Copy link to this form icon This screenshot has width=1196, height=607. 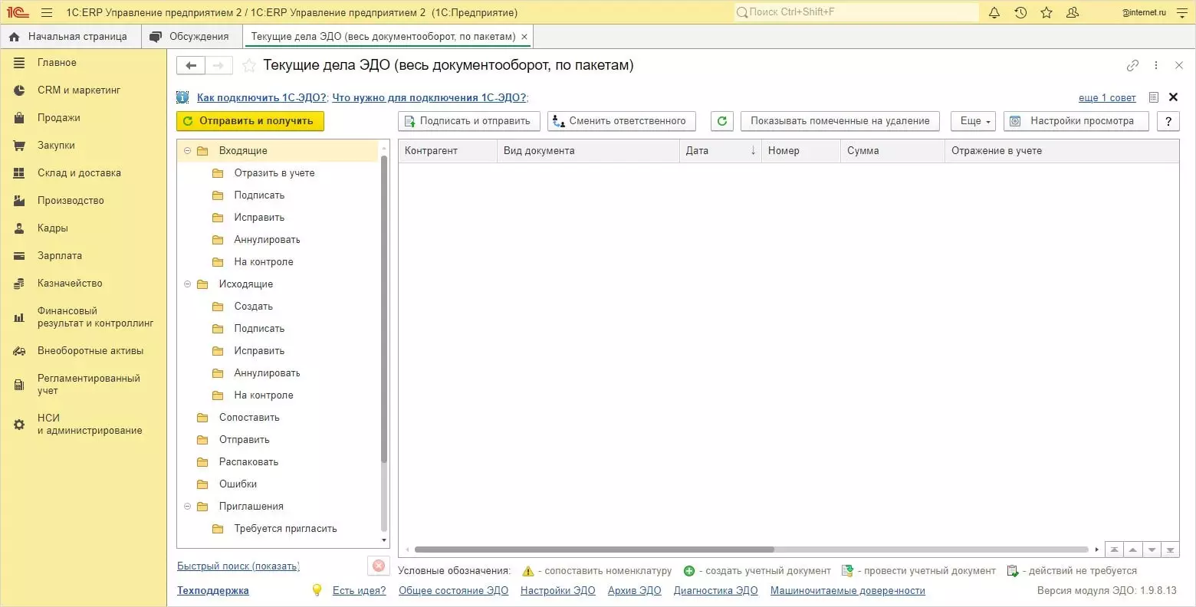1132,66
